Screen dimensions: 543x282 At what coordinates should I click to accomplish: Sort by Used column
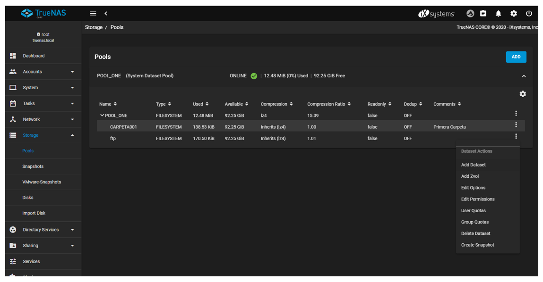pos(200,104)
